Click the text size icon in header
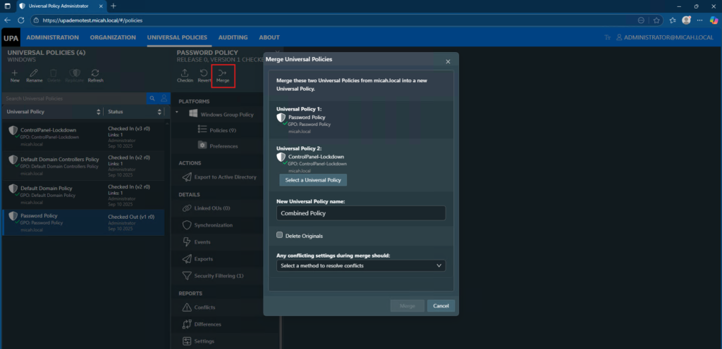This screenshot has width=722, height=349. pyautogui.click(x=608, y=37)
